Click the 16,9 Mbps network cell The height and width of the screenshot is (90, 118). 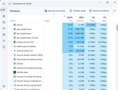[102, 42]
